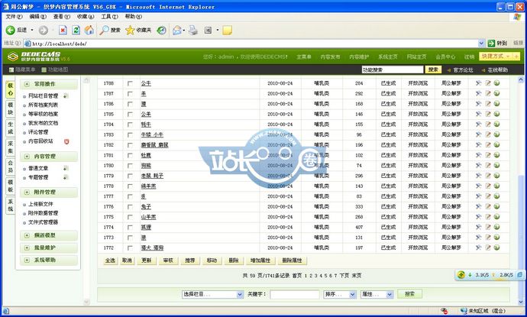Click edit pencil icon for row 1782
The height and width of the screenshot is (317, 527).
pos(488,145)
